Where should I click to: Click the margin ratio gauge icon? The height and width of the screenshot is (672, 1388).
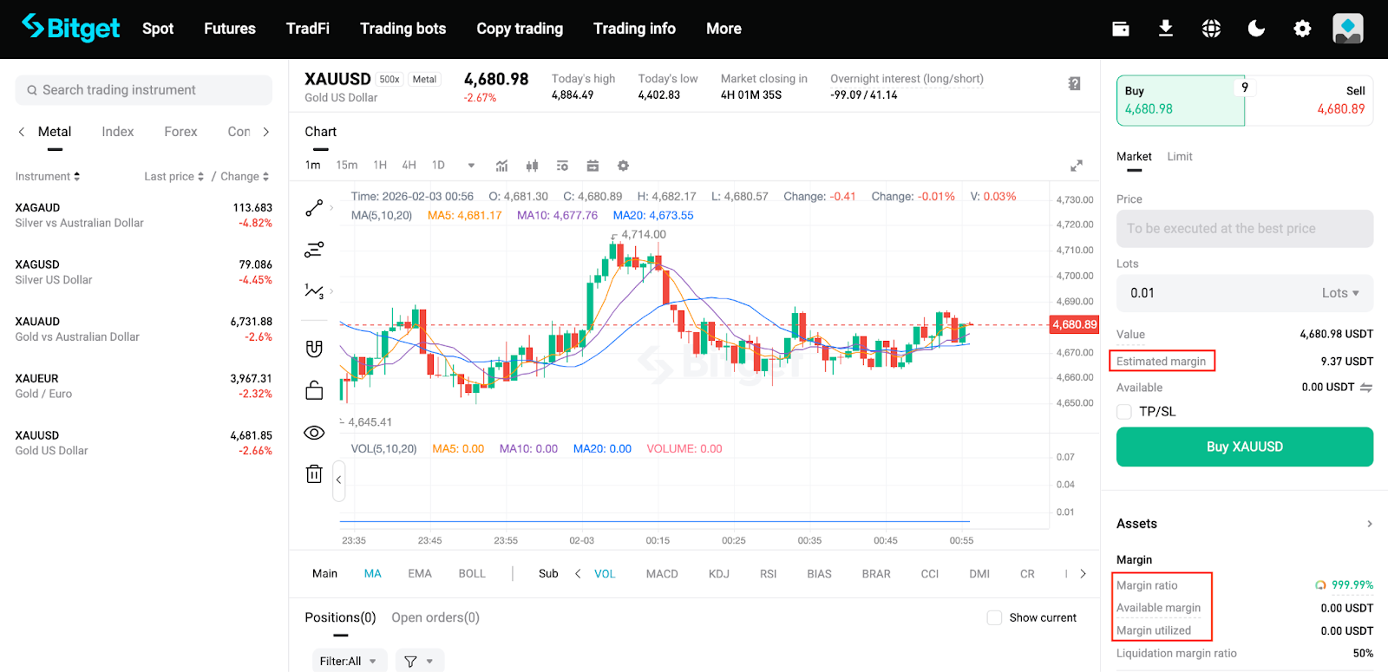tap(1320, 585)
